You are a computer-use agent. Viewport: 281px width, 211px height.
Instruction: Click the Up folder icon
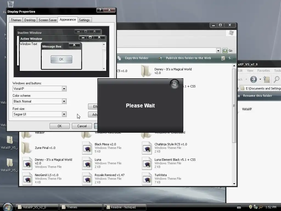[266, 79]
